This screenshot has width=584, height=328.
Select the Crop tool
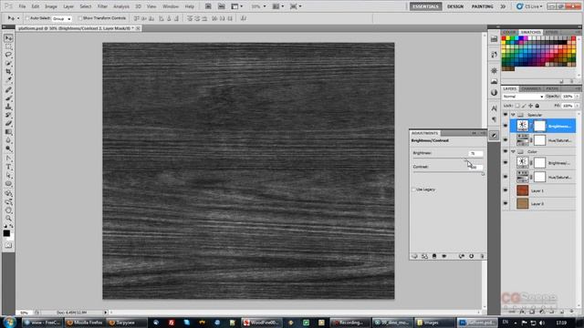[8, 71]
